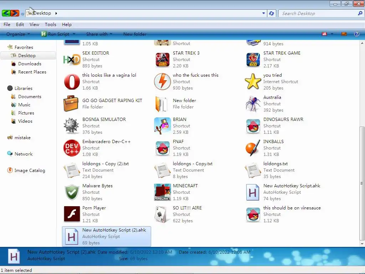Open the help question mark icon
Screen dimensions: 365x274
(x=356, y=34)
